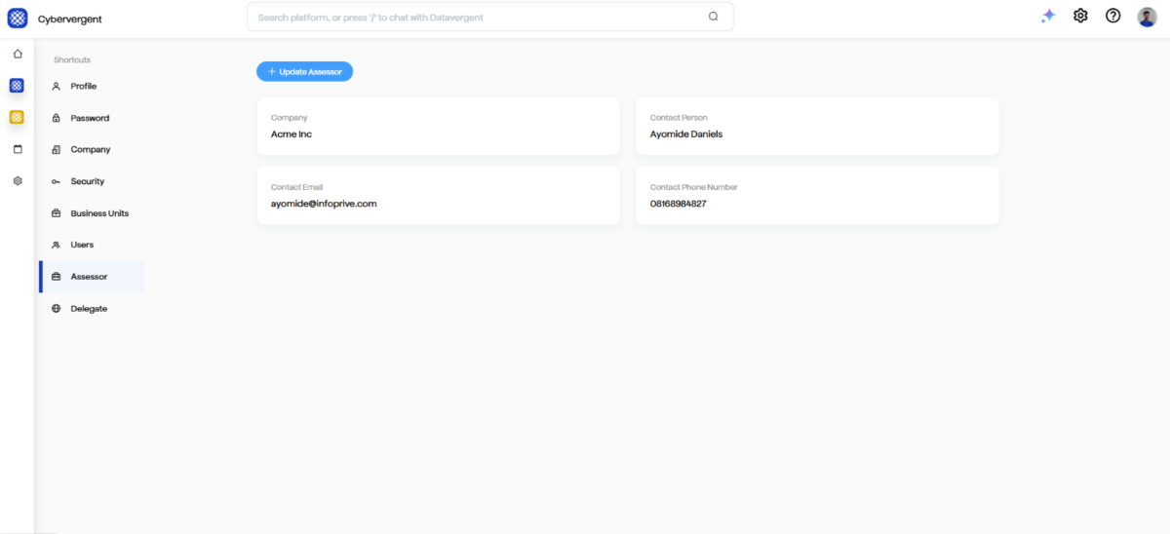Click the Shortcuts heading
The image size is (1174, 534).
coord(72,60)
